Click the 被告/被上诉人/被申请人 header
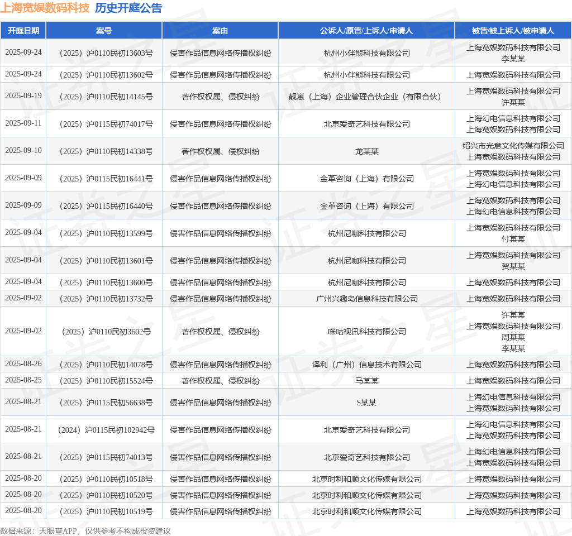 click(x=513, y=31)
